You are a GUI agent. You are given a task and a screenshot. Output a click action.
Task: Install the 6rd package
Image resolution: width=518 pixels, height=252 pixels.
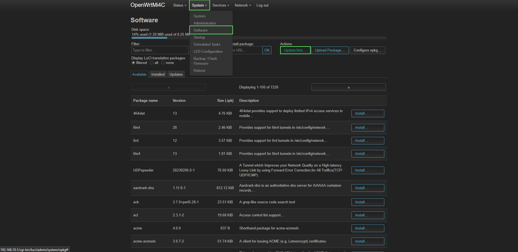[x=368, y=140]
